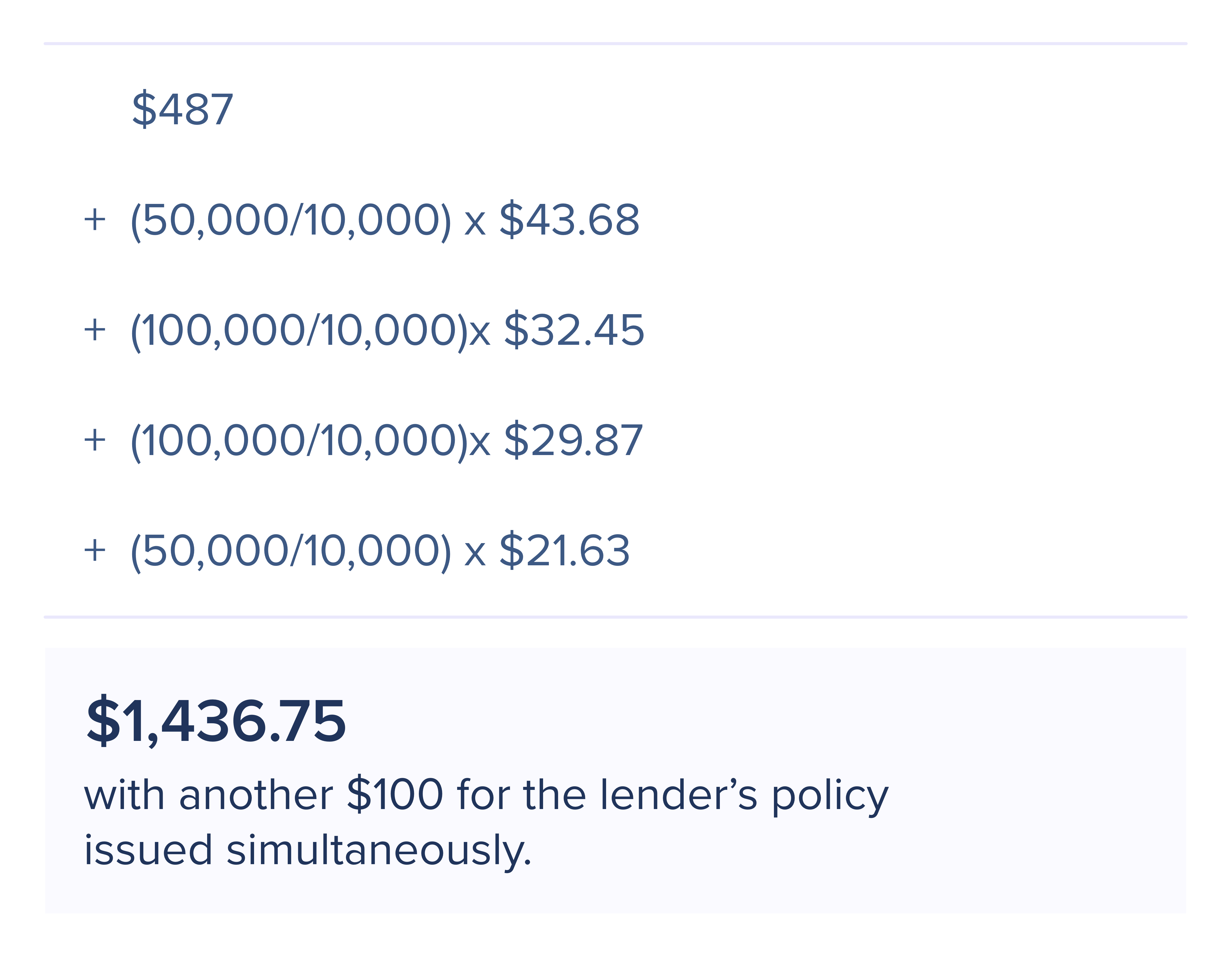Click the words "with another" below the total
Image resolution: width=1229 pixels, height=954 pixels.
[209, 795]
